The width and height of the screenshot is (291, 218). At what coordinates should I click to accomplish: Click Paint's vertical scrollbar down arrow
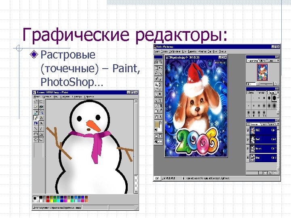coord(136,192)
